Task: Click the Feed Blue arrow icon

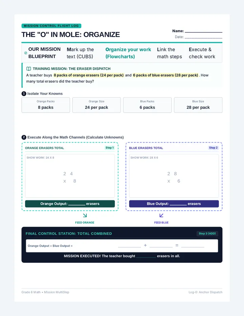Action: (161, 215)
